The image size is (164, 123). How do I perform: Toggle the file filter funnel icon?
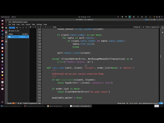pyautogui.click(x=26, y=28)
